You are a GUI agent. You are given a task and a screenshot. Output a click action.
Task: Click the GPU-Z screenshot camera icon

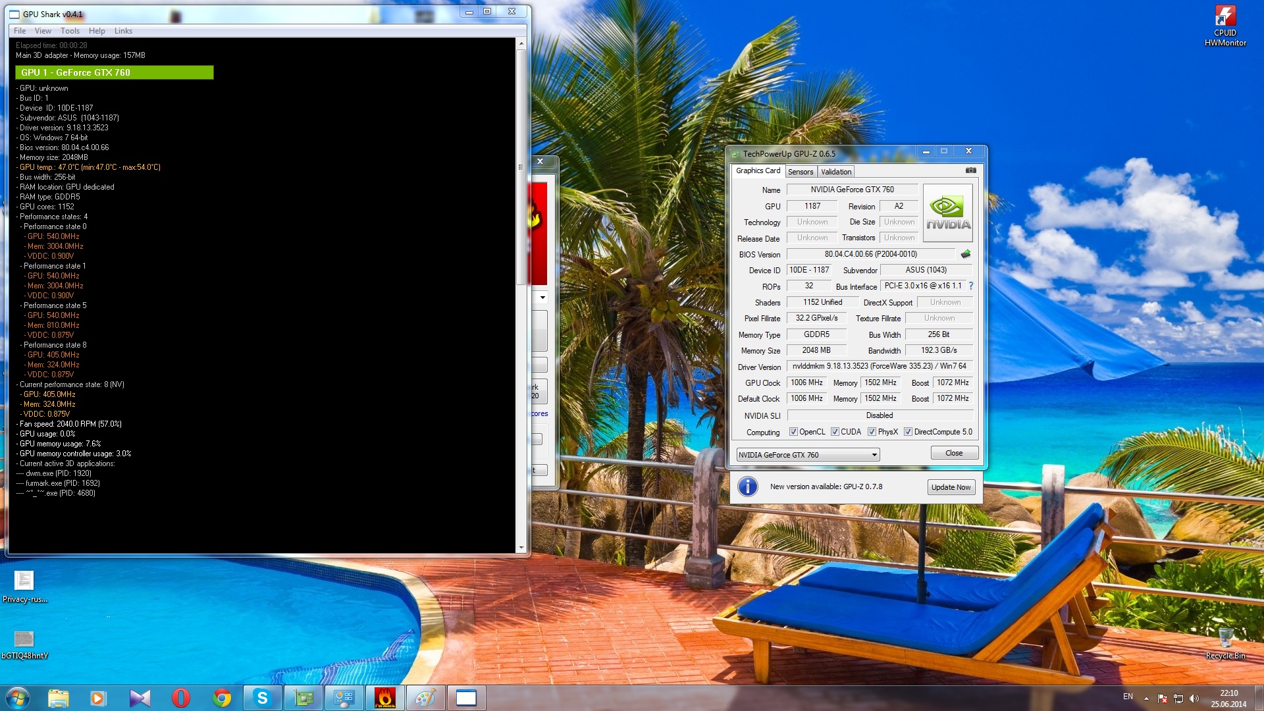tap(970, 171)
